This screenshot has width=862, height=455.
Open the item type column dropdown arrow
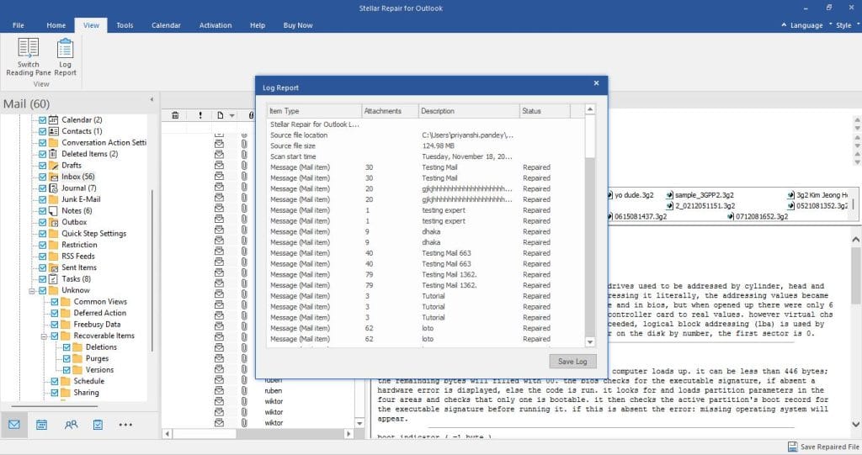click(x=232, y=115)
